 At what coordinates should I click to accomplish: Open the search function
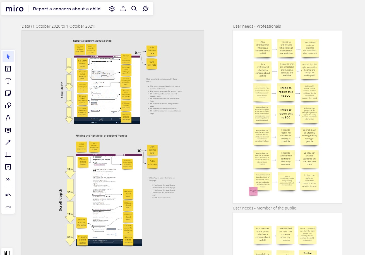pos(134,9)
